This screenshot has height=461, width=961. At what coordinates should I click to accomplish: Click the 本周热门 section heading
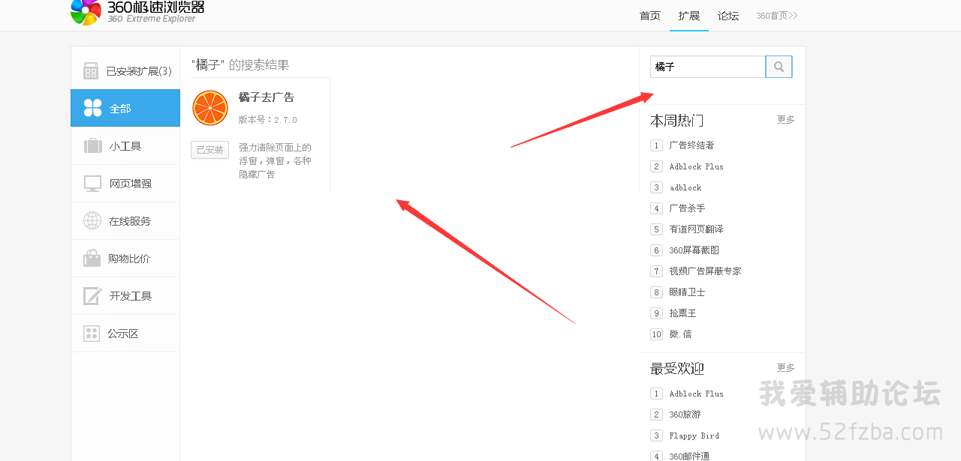pos(676,120)
